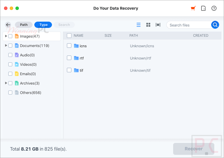Select the Archives(3) tree label

tap(30, 83)
